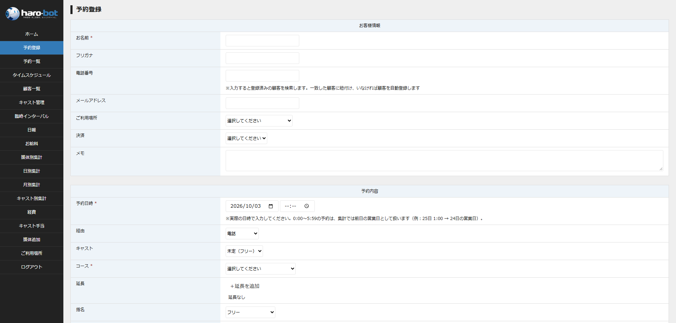The height and width of the screenshot is (323, 676).
Task: Click the メールアドレス input field
Action: pos(262,103)
